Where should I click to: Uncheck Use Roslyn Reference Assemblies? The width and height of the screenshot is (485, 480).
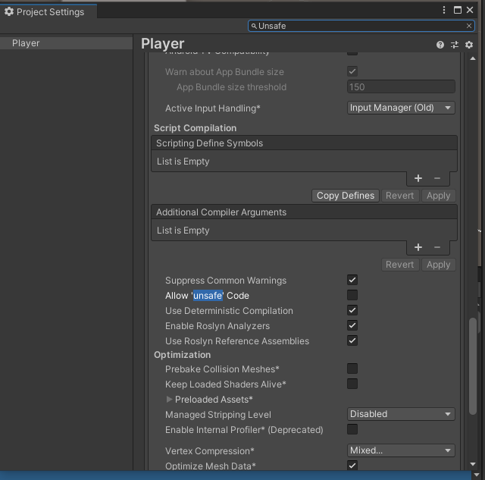tap(352, 340)
